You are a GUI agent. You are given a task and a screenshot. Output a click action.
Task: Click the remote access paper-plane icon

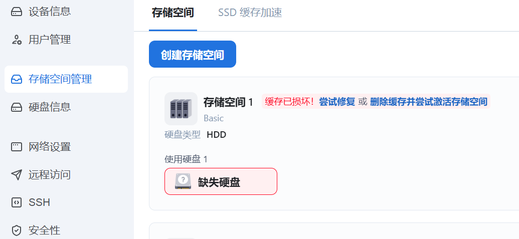[17, 175]
